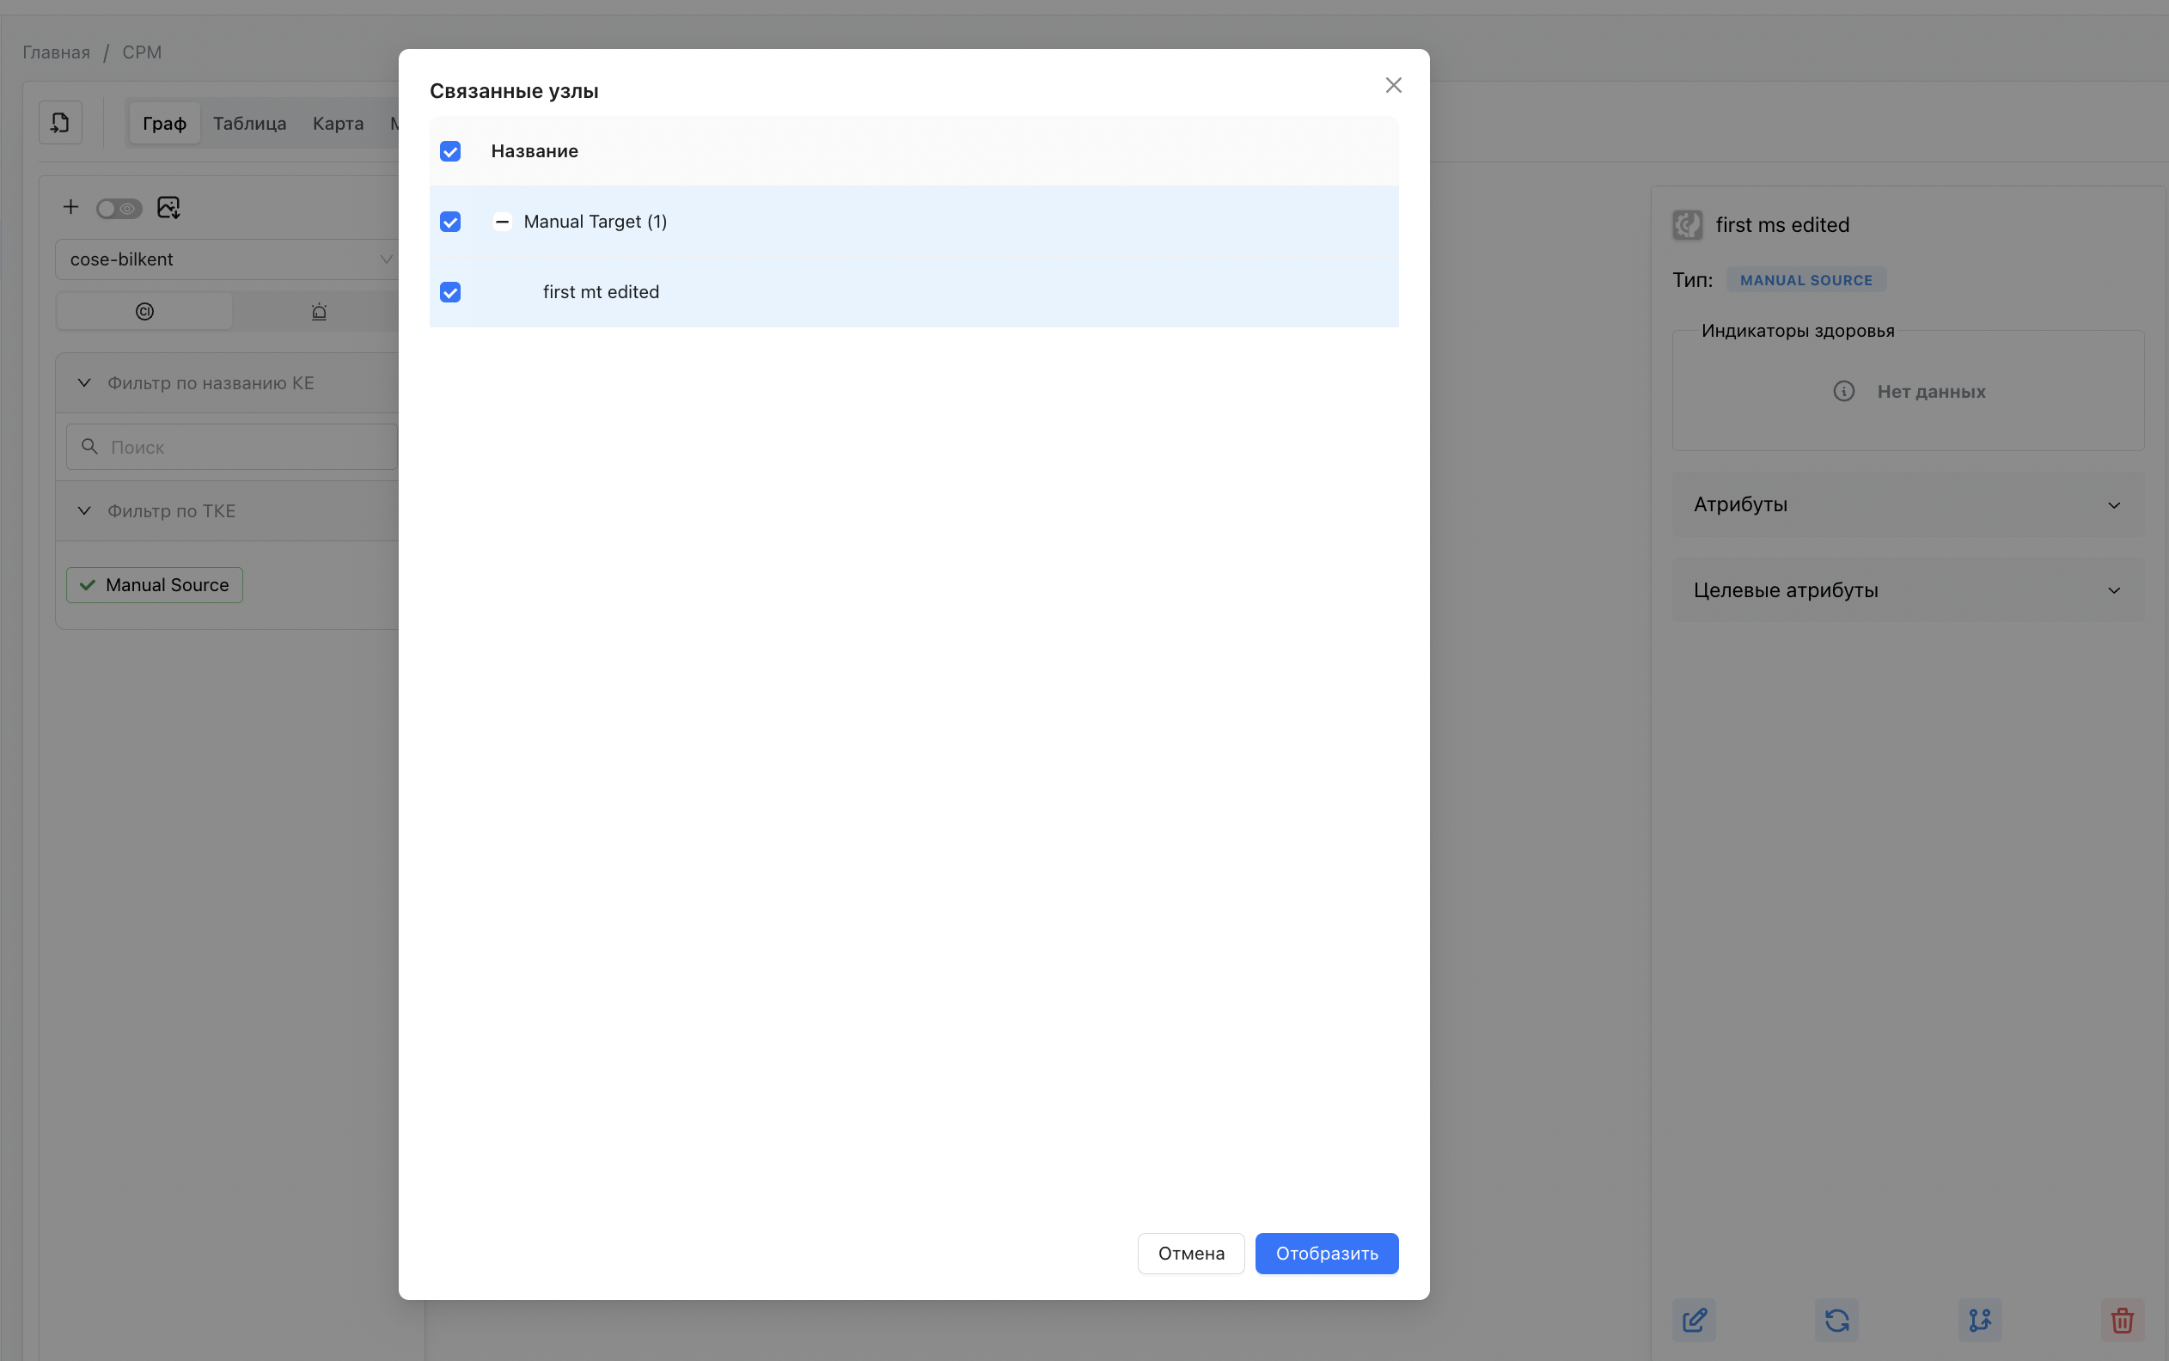2169x1361 pixels.
Task: Collapse the Manual Target (1) group
Action: 502,222
